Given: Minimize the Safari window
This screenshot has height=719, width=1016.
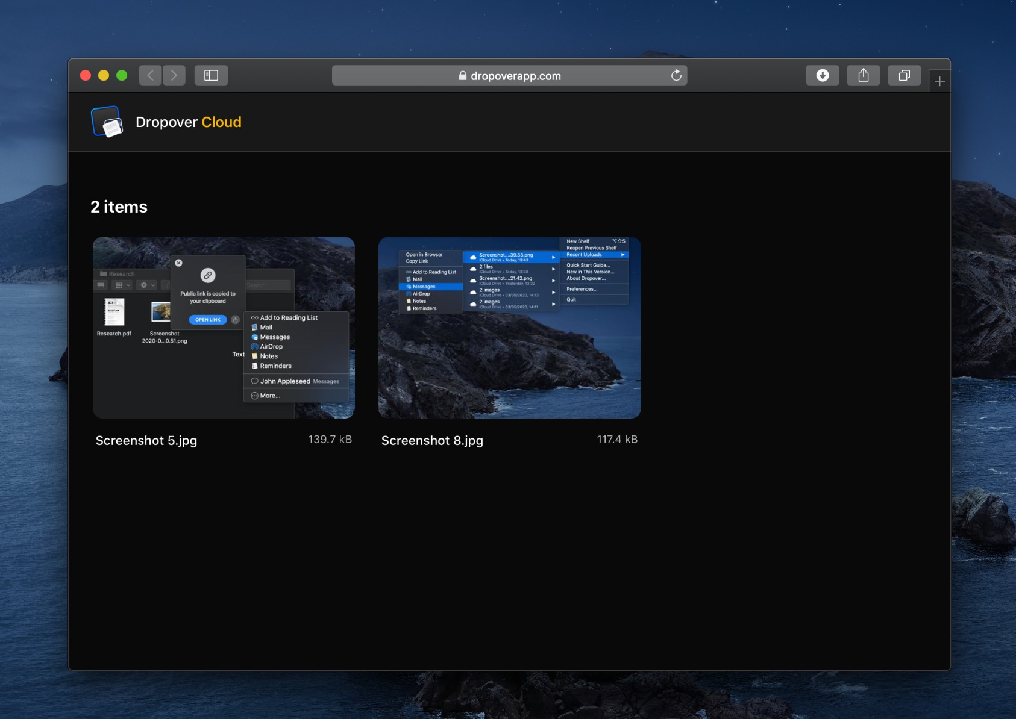Looking at the screenshot, I should click(104, 75).
